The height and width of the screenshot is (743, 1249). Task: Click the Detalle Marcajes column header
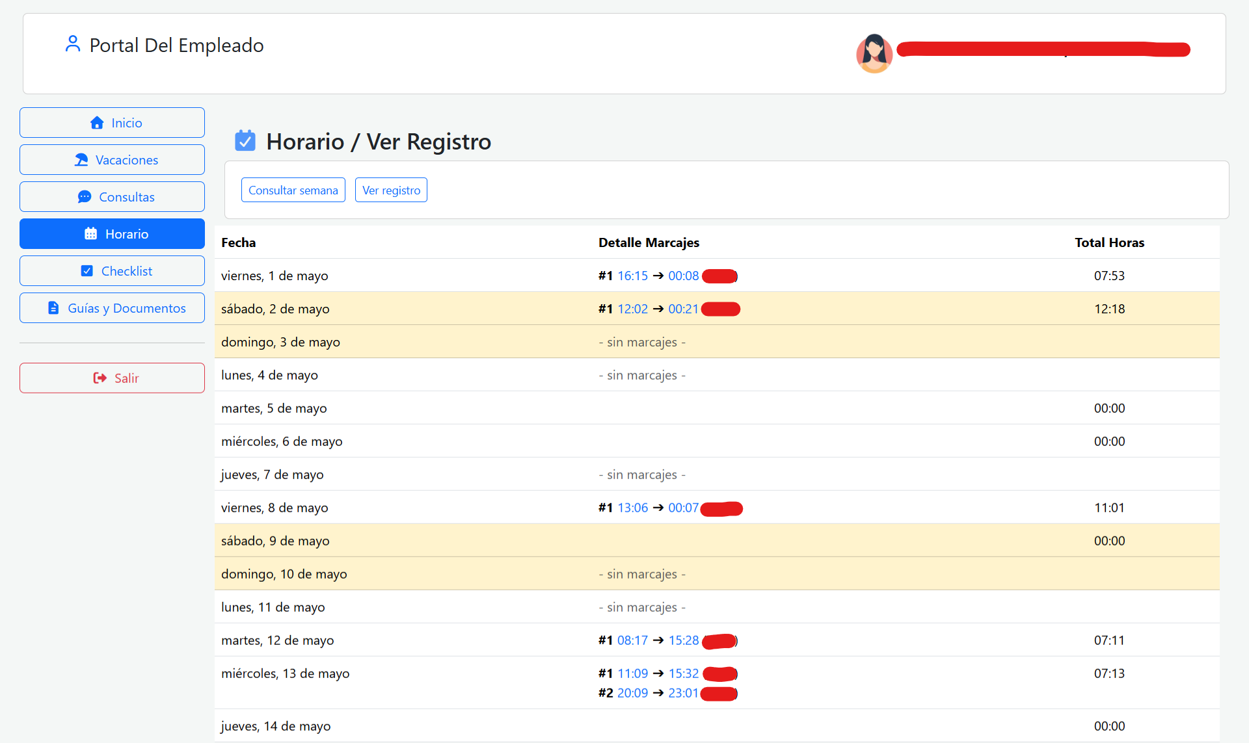click(649, 242)
